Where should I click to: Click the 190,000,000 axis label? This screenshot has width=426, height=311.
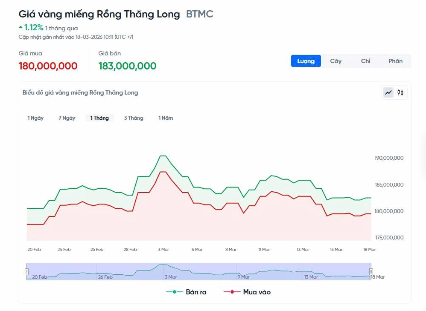(389, 158)
